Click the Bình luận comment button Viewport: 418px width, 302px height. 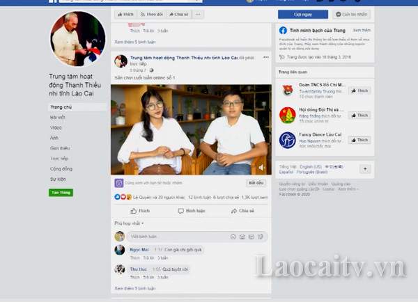point(192,211)
